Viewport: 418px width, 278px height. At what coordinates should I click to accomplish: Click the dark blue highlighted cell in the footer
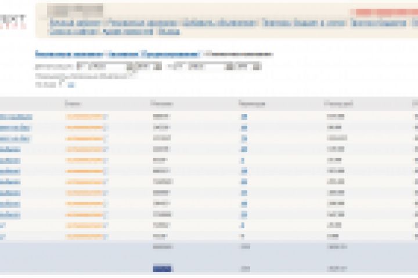click(162, 269)
